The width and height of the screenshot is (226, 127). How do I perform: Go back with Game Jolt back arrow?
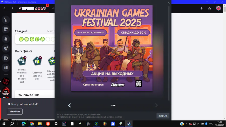4,8
